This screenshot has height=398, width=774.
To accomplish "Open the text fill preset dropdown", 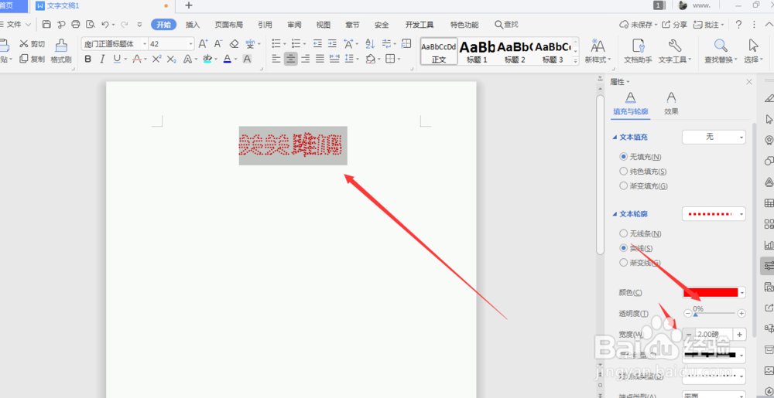I will click(714, 137).
